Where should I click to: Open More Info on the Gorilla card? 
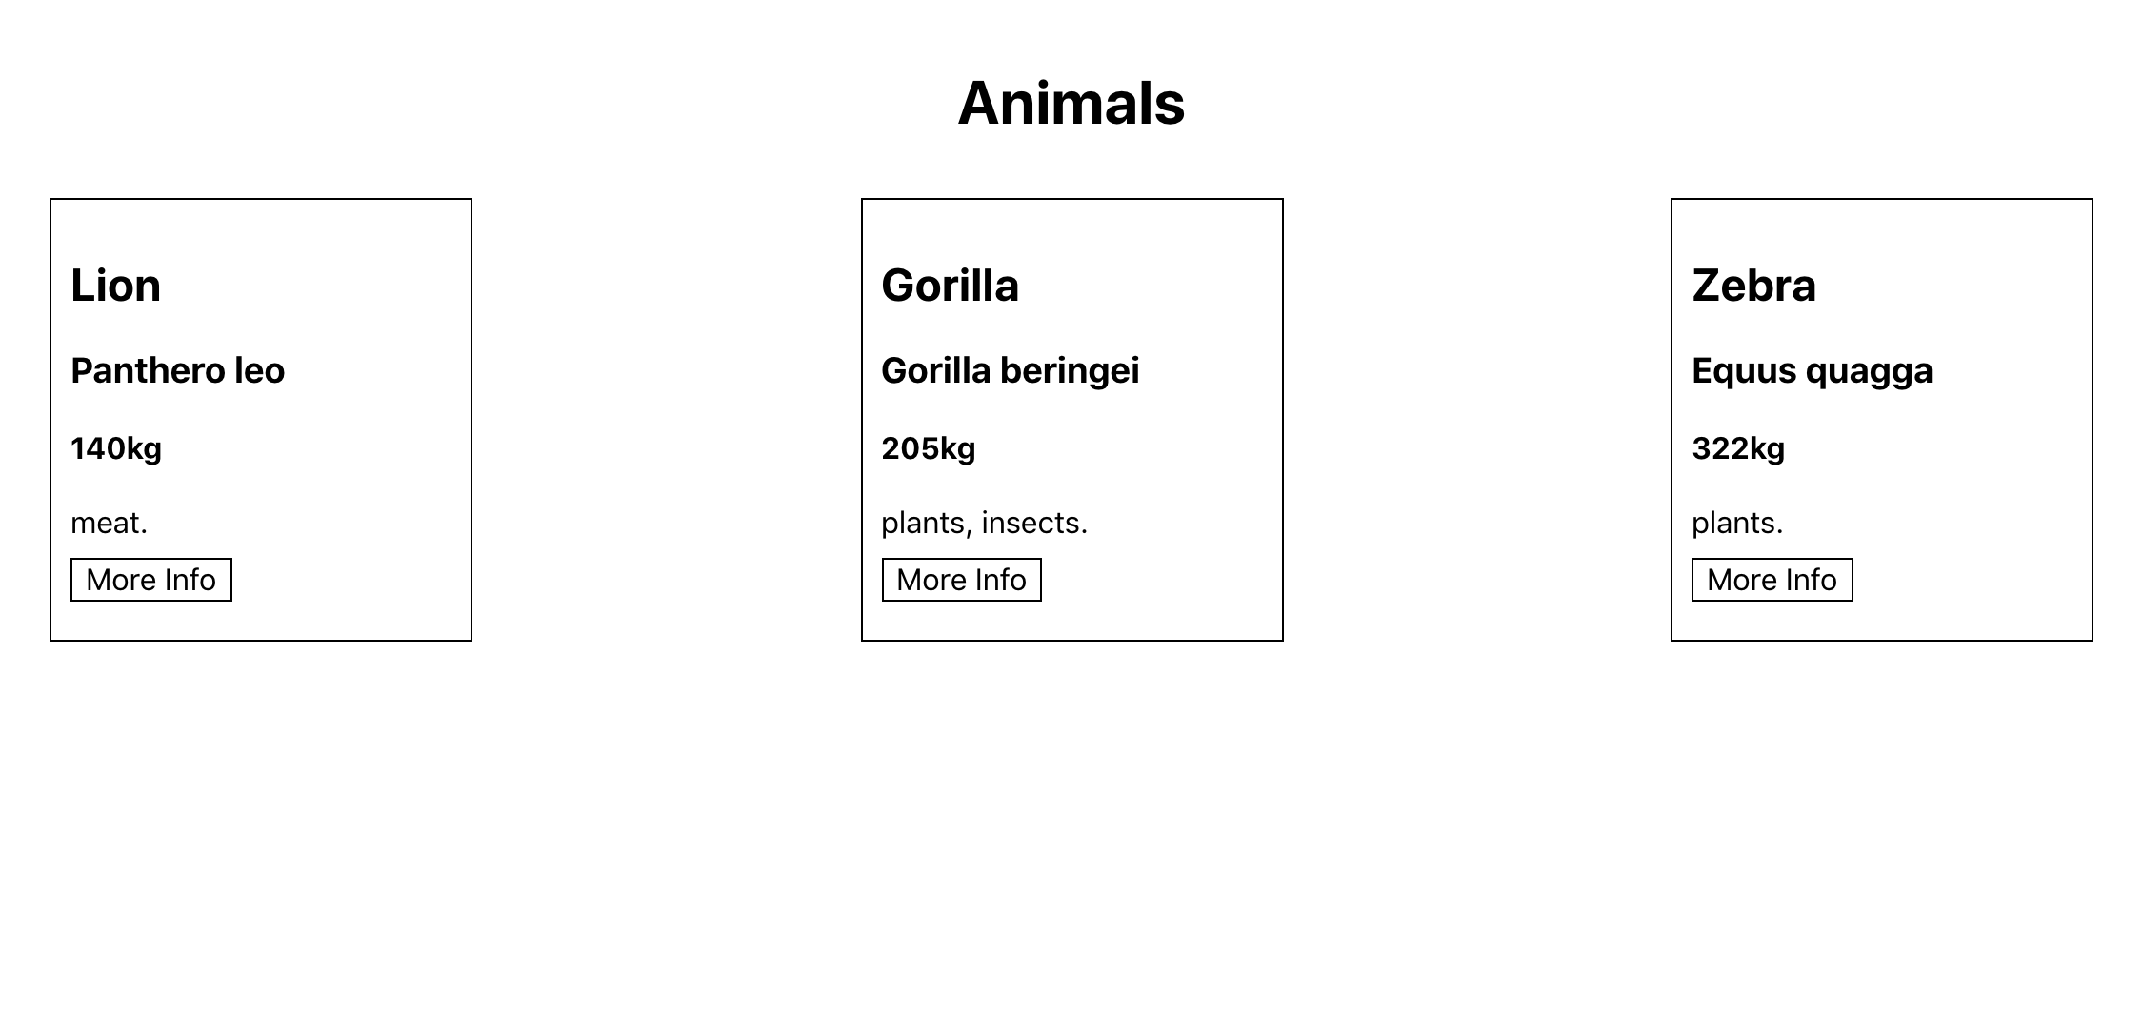tap(961, 580)
